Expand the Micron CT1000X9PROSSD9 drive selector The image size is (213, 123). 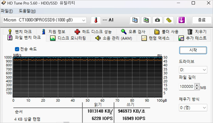[x=44, y=20]
